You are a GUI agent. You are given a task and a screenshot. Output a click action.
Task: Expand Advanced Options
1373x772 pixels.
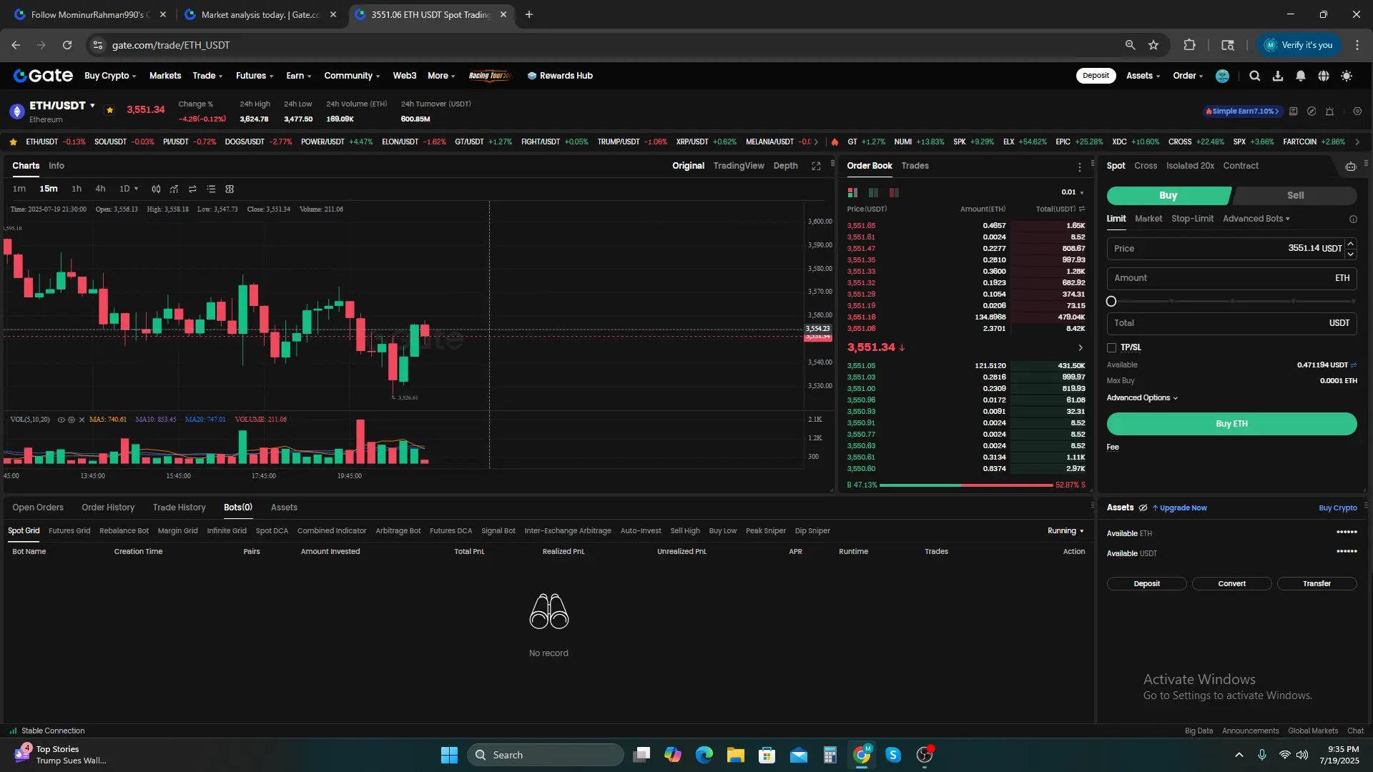[1141, 398]
